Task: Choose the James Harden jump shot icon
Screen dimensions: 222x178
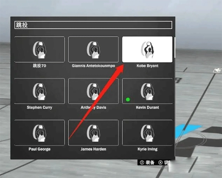Action: point(93,132)
